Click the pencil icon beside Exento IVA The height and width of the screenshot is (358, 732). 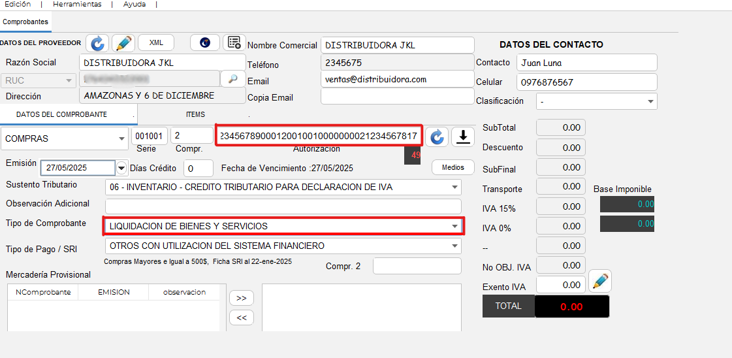coord(599,282)
